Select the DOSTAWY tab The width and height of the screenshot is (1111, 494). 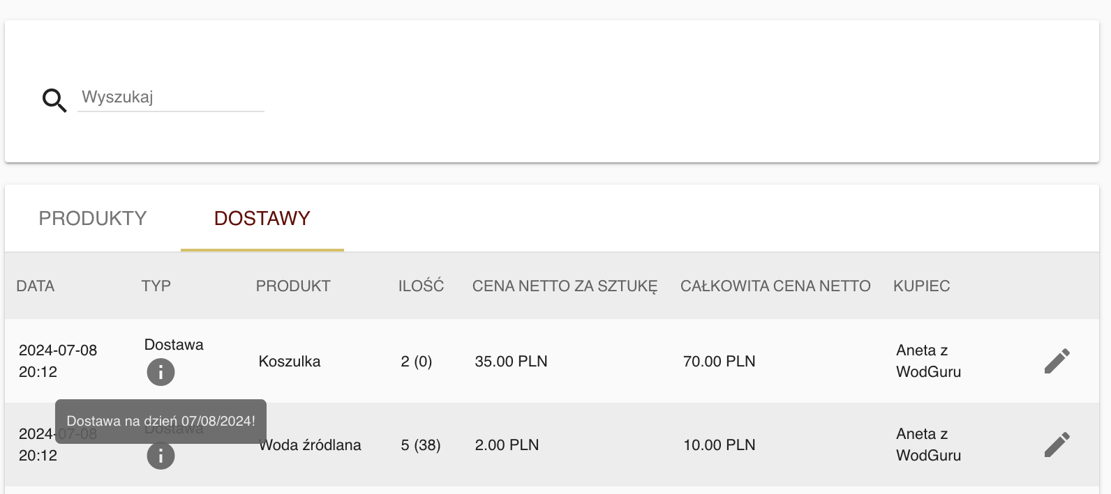[262, 218]
